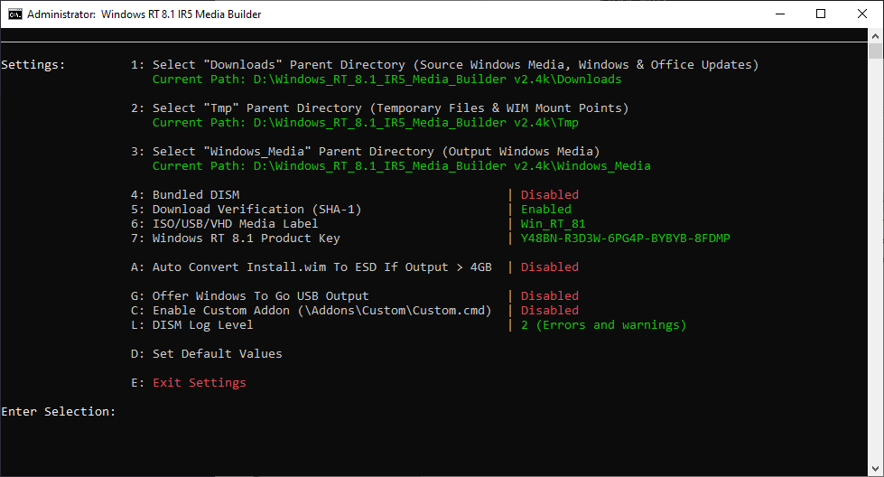This screenshot has height=477, width=884.
Task: Click Disabled value for Custom Addon
Action: (x=550, y=311)
